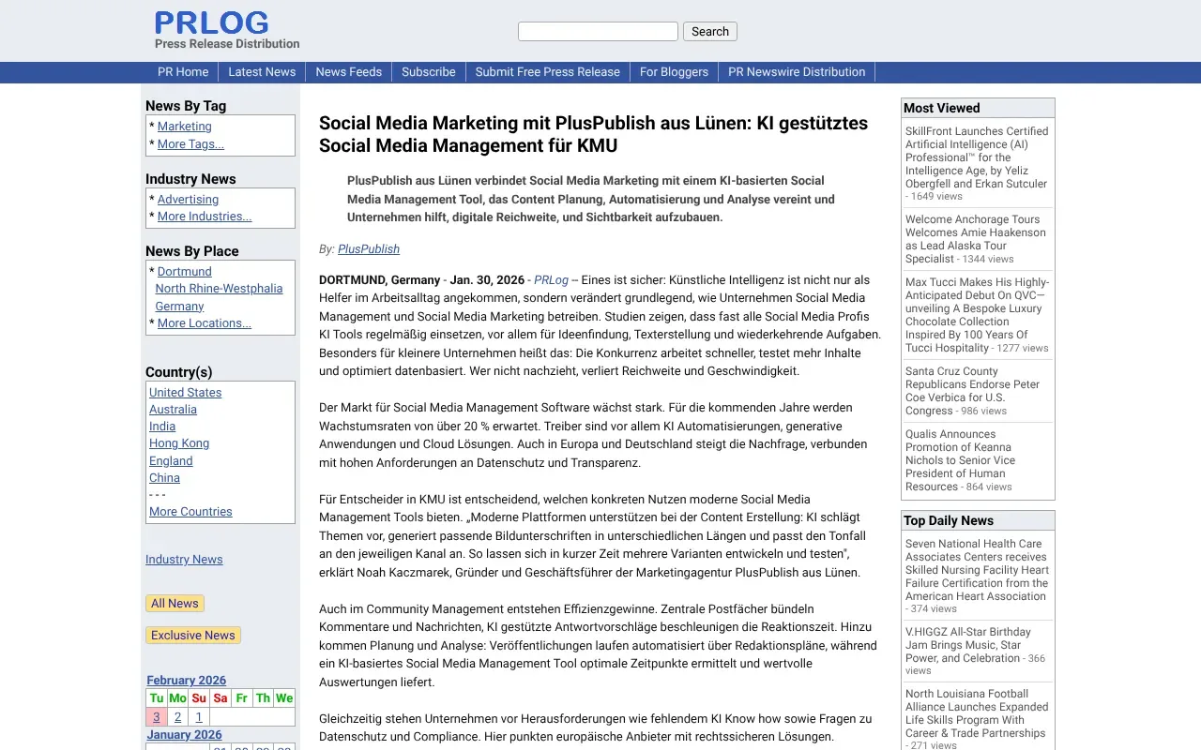Image resolution: width=1201 pixels, height=750 pixels.
Task: Expand More Locations list
Action: [x=204, y=323]
